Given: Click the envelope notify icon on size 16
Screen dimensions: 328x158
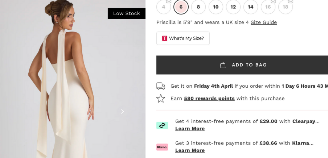Looking at the screenshot, I should tap(273, 2).
